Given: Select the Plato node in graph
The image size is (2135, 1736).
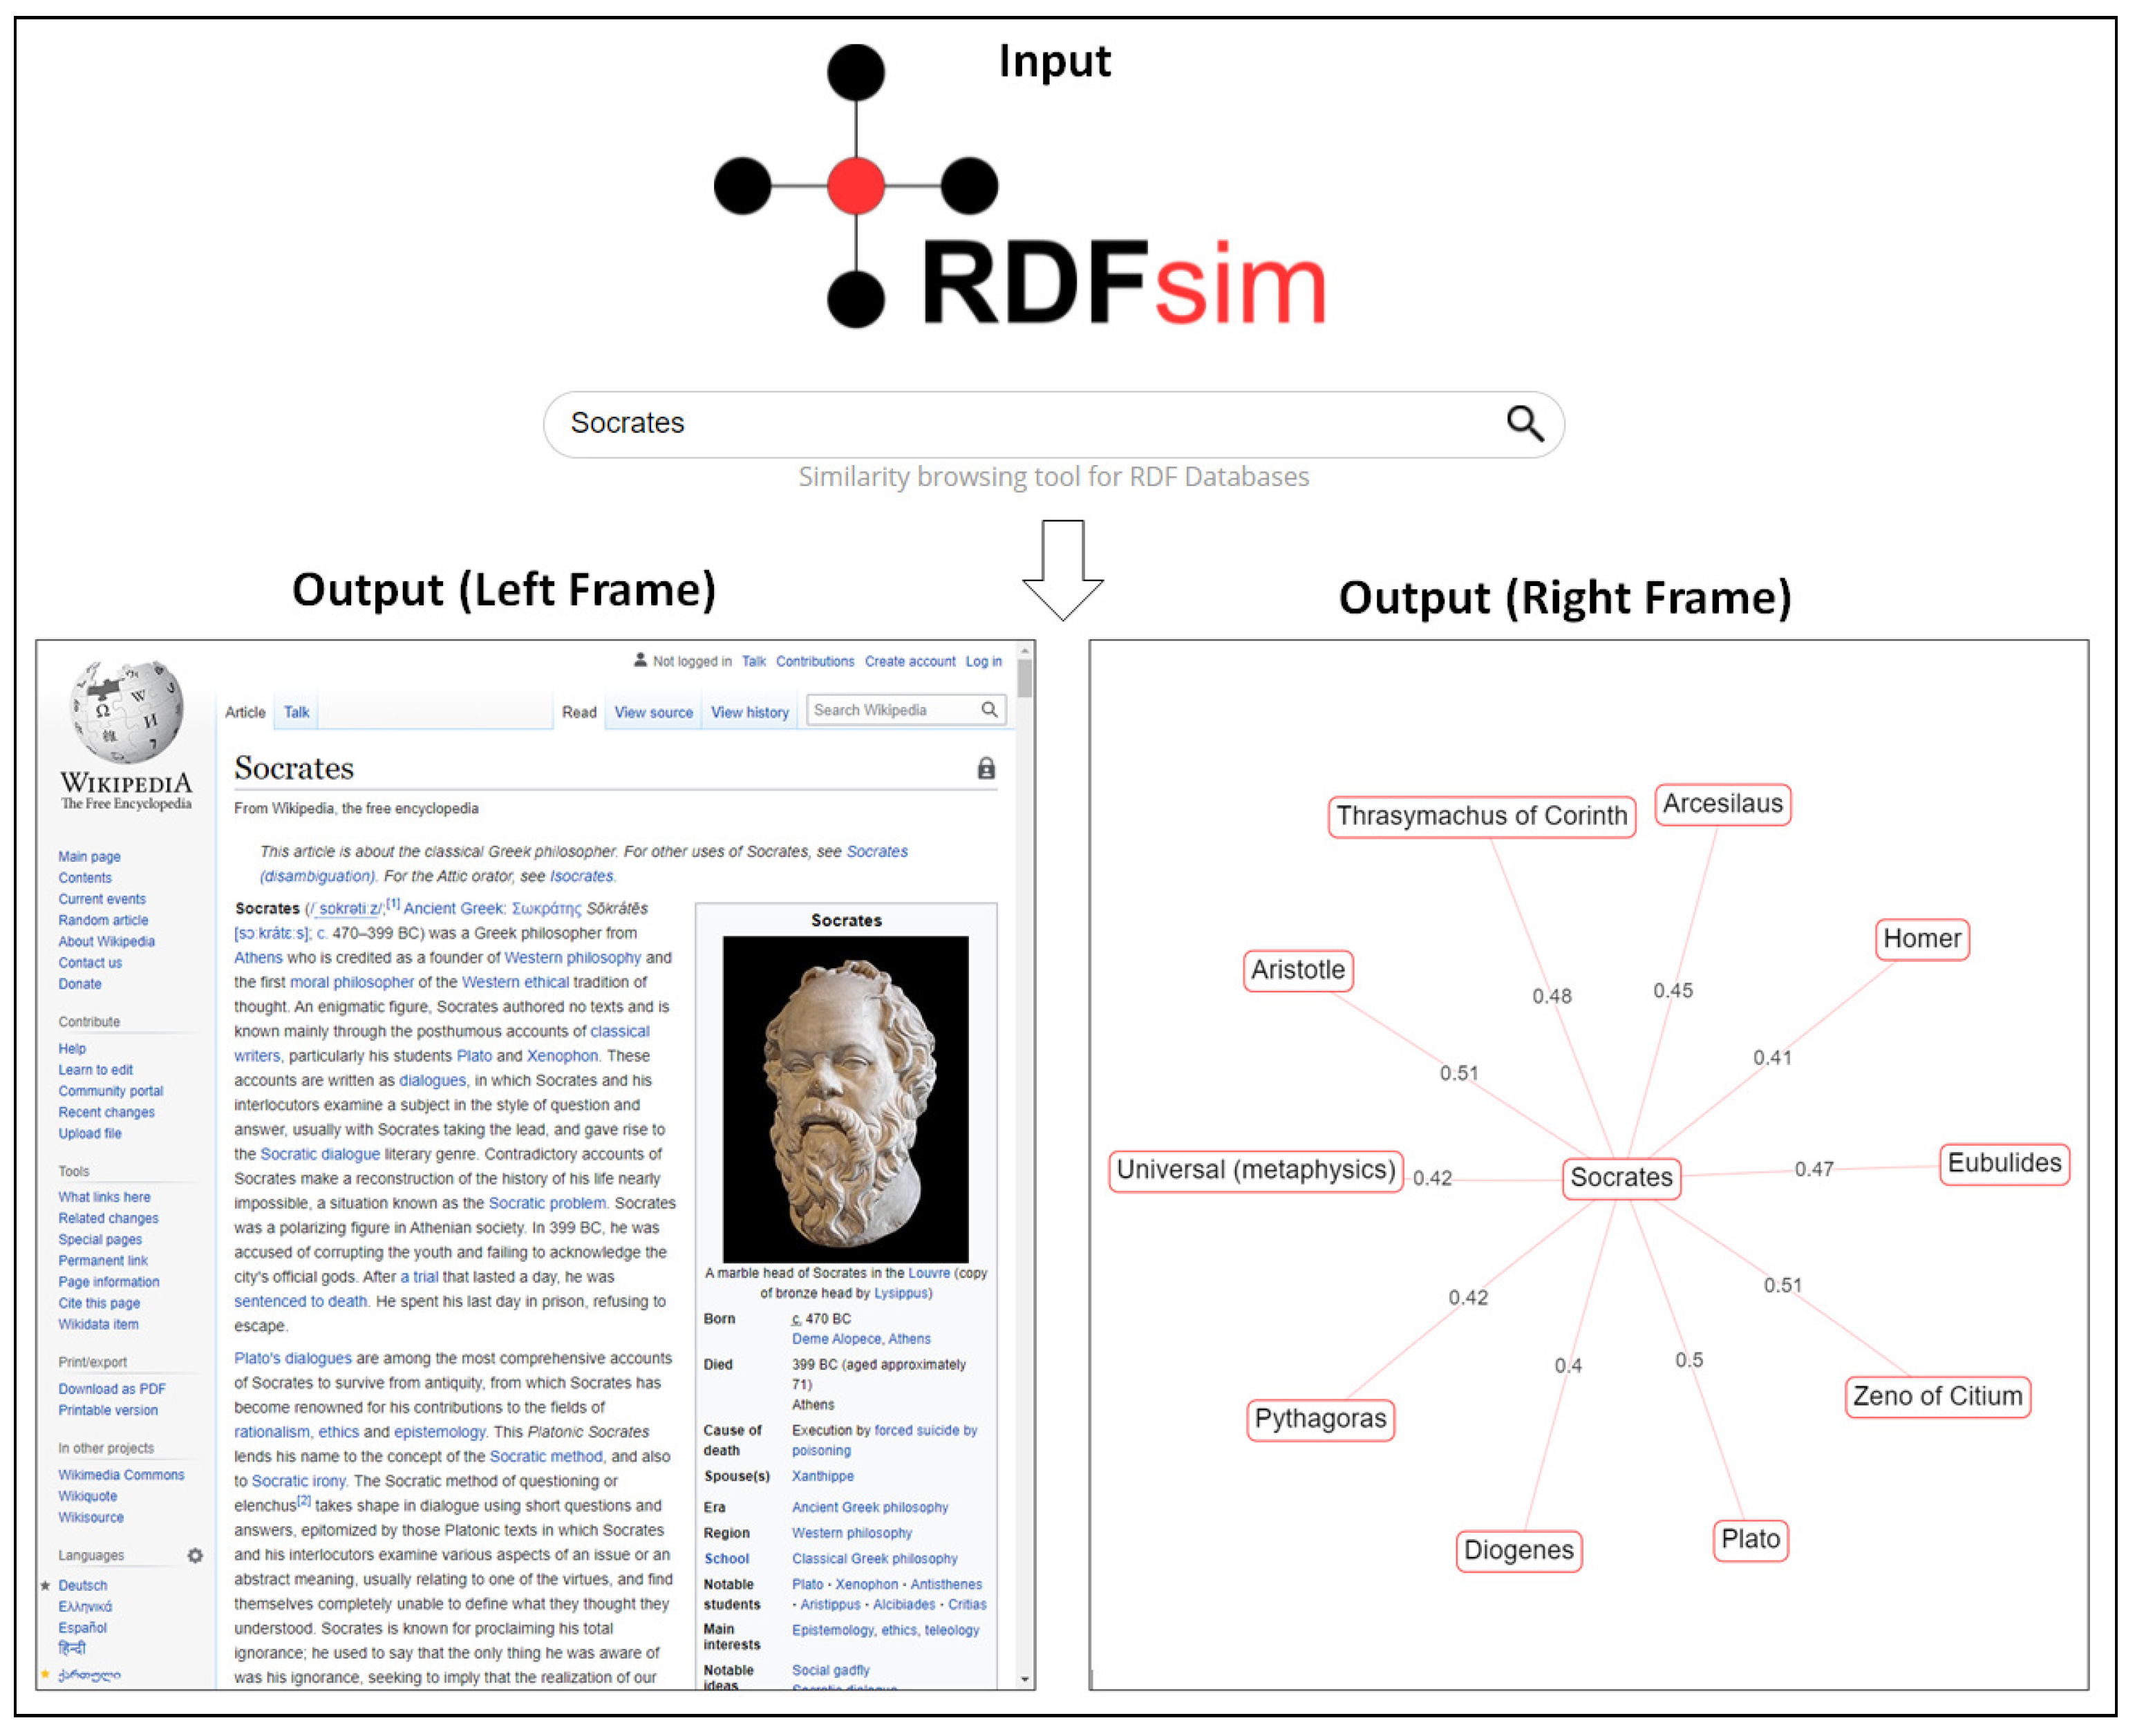Looking at the screenshot, I should (1750, 1539).
